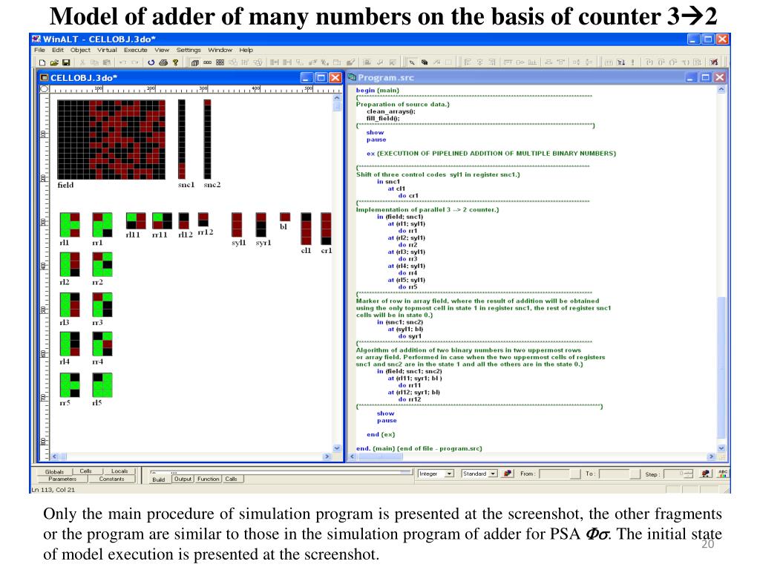Click the print icon in toolbar
This screenshot has height=570, width=760.
tap(163, 62)
